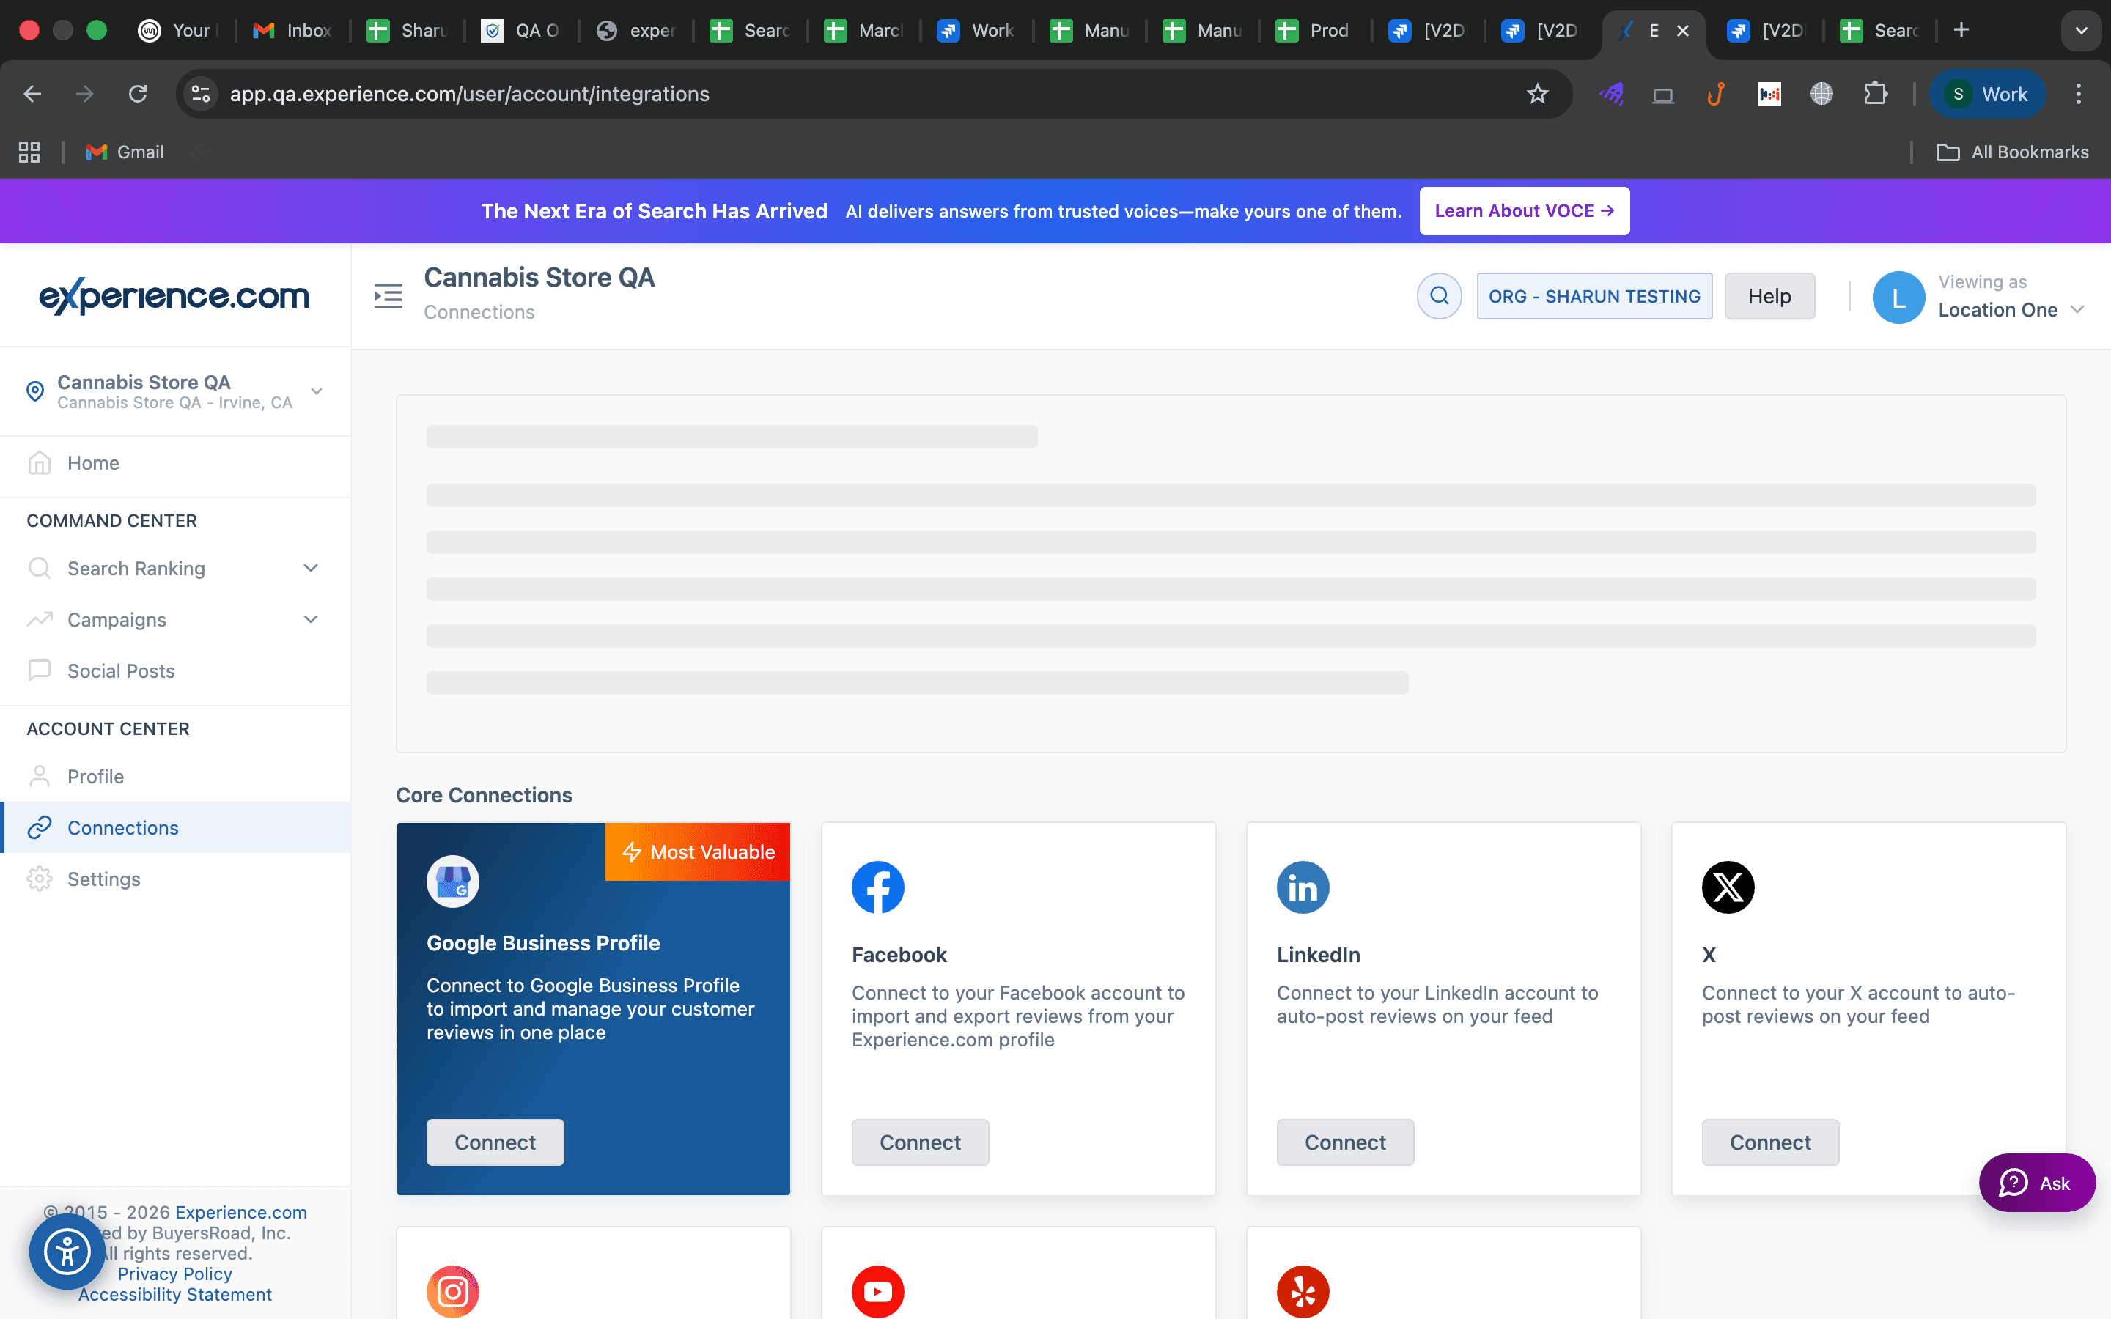Image resolution: width=2111 pixels, height=1319 pixels.
Task: Reload the page
Action: coord(138,93)
